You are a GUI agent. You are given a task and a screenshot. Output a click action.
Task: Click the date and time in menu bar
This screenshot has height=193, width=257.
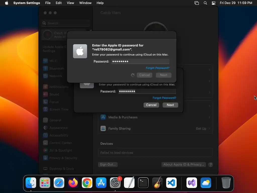coord(236,3)
